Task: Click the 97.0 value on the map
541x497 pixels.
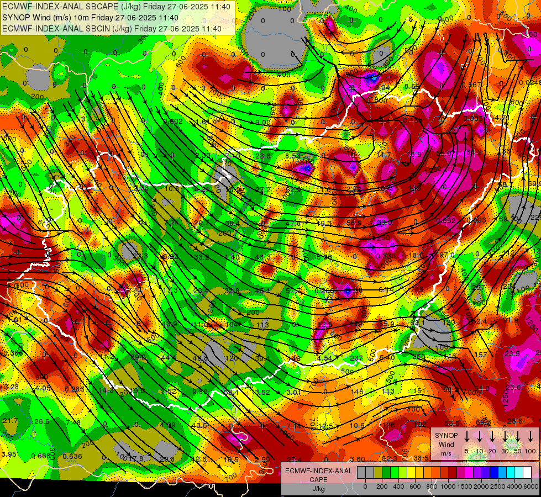Action: 447,255
